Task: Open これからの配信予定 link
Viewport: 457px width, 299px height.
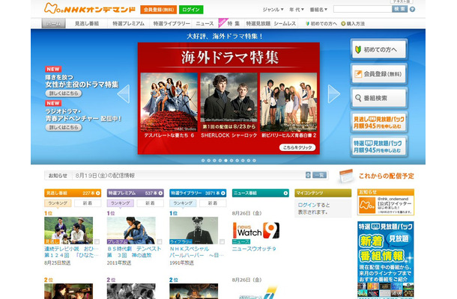Action: coord(386,176)
